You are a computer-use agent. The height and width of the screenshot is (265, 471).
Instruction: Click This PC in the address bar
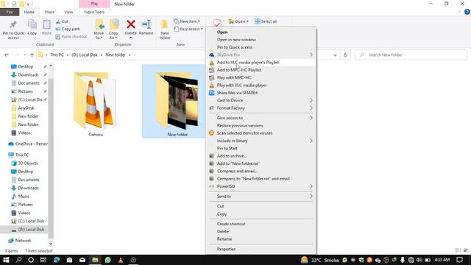click(x=57, y=55)
